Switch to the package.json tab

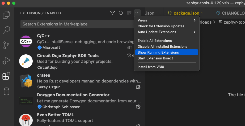(188, 13)
